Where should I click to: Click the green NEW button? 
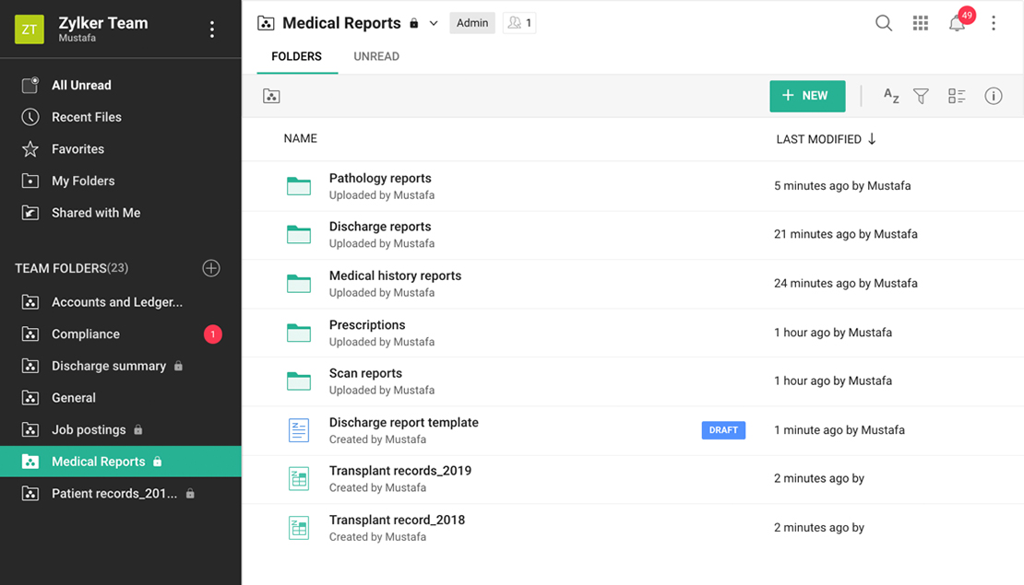tap(807, 96)
